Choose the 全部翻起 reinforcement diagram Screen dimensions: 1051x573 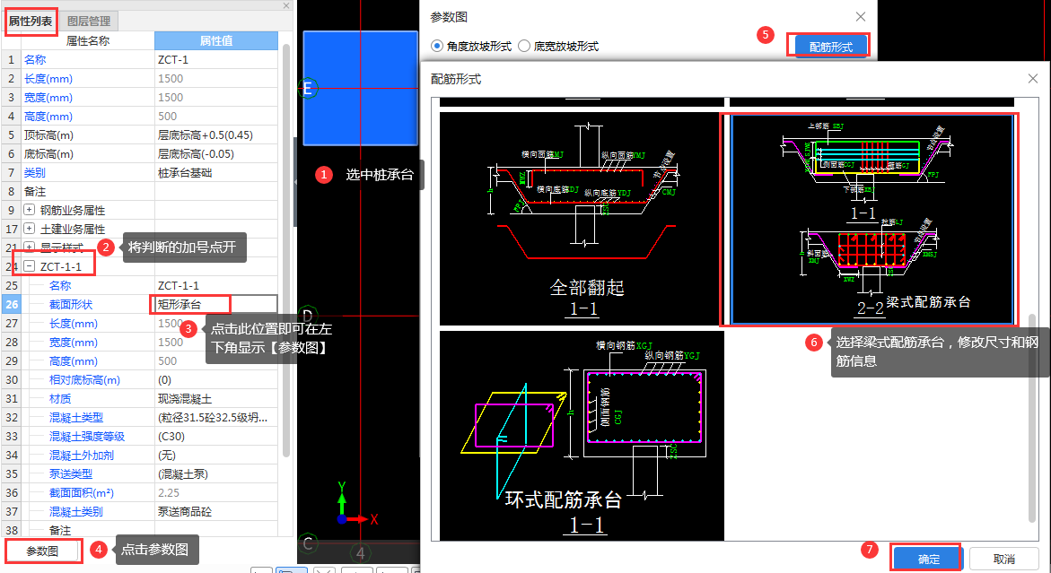(580, 219)
